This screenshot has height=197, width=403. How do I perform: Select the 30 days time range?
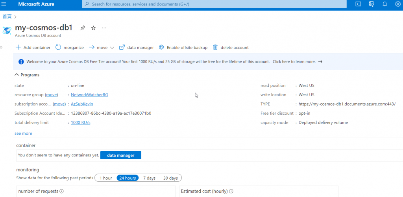[170, 178]
